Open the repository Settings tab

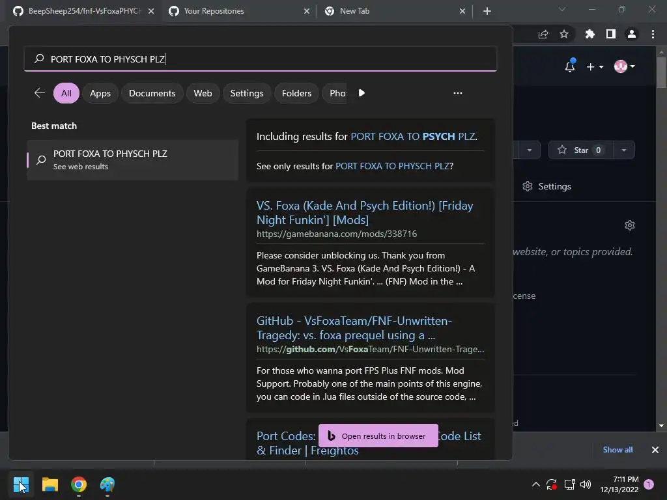[546, 186]
